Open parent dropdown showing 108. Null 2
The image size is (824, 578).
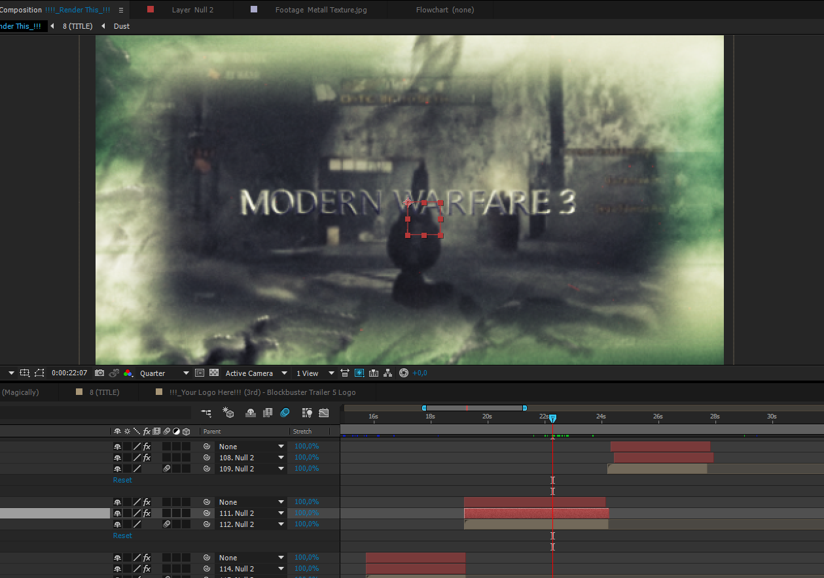251,458
